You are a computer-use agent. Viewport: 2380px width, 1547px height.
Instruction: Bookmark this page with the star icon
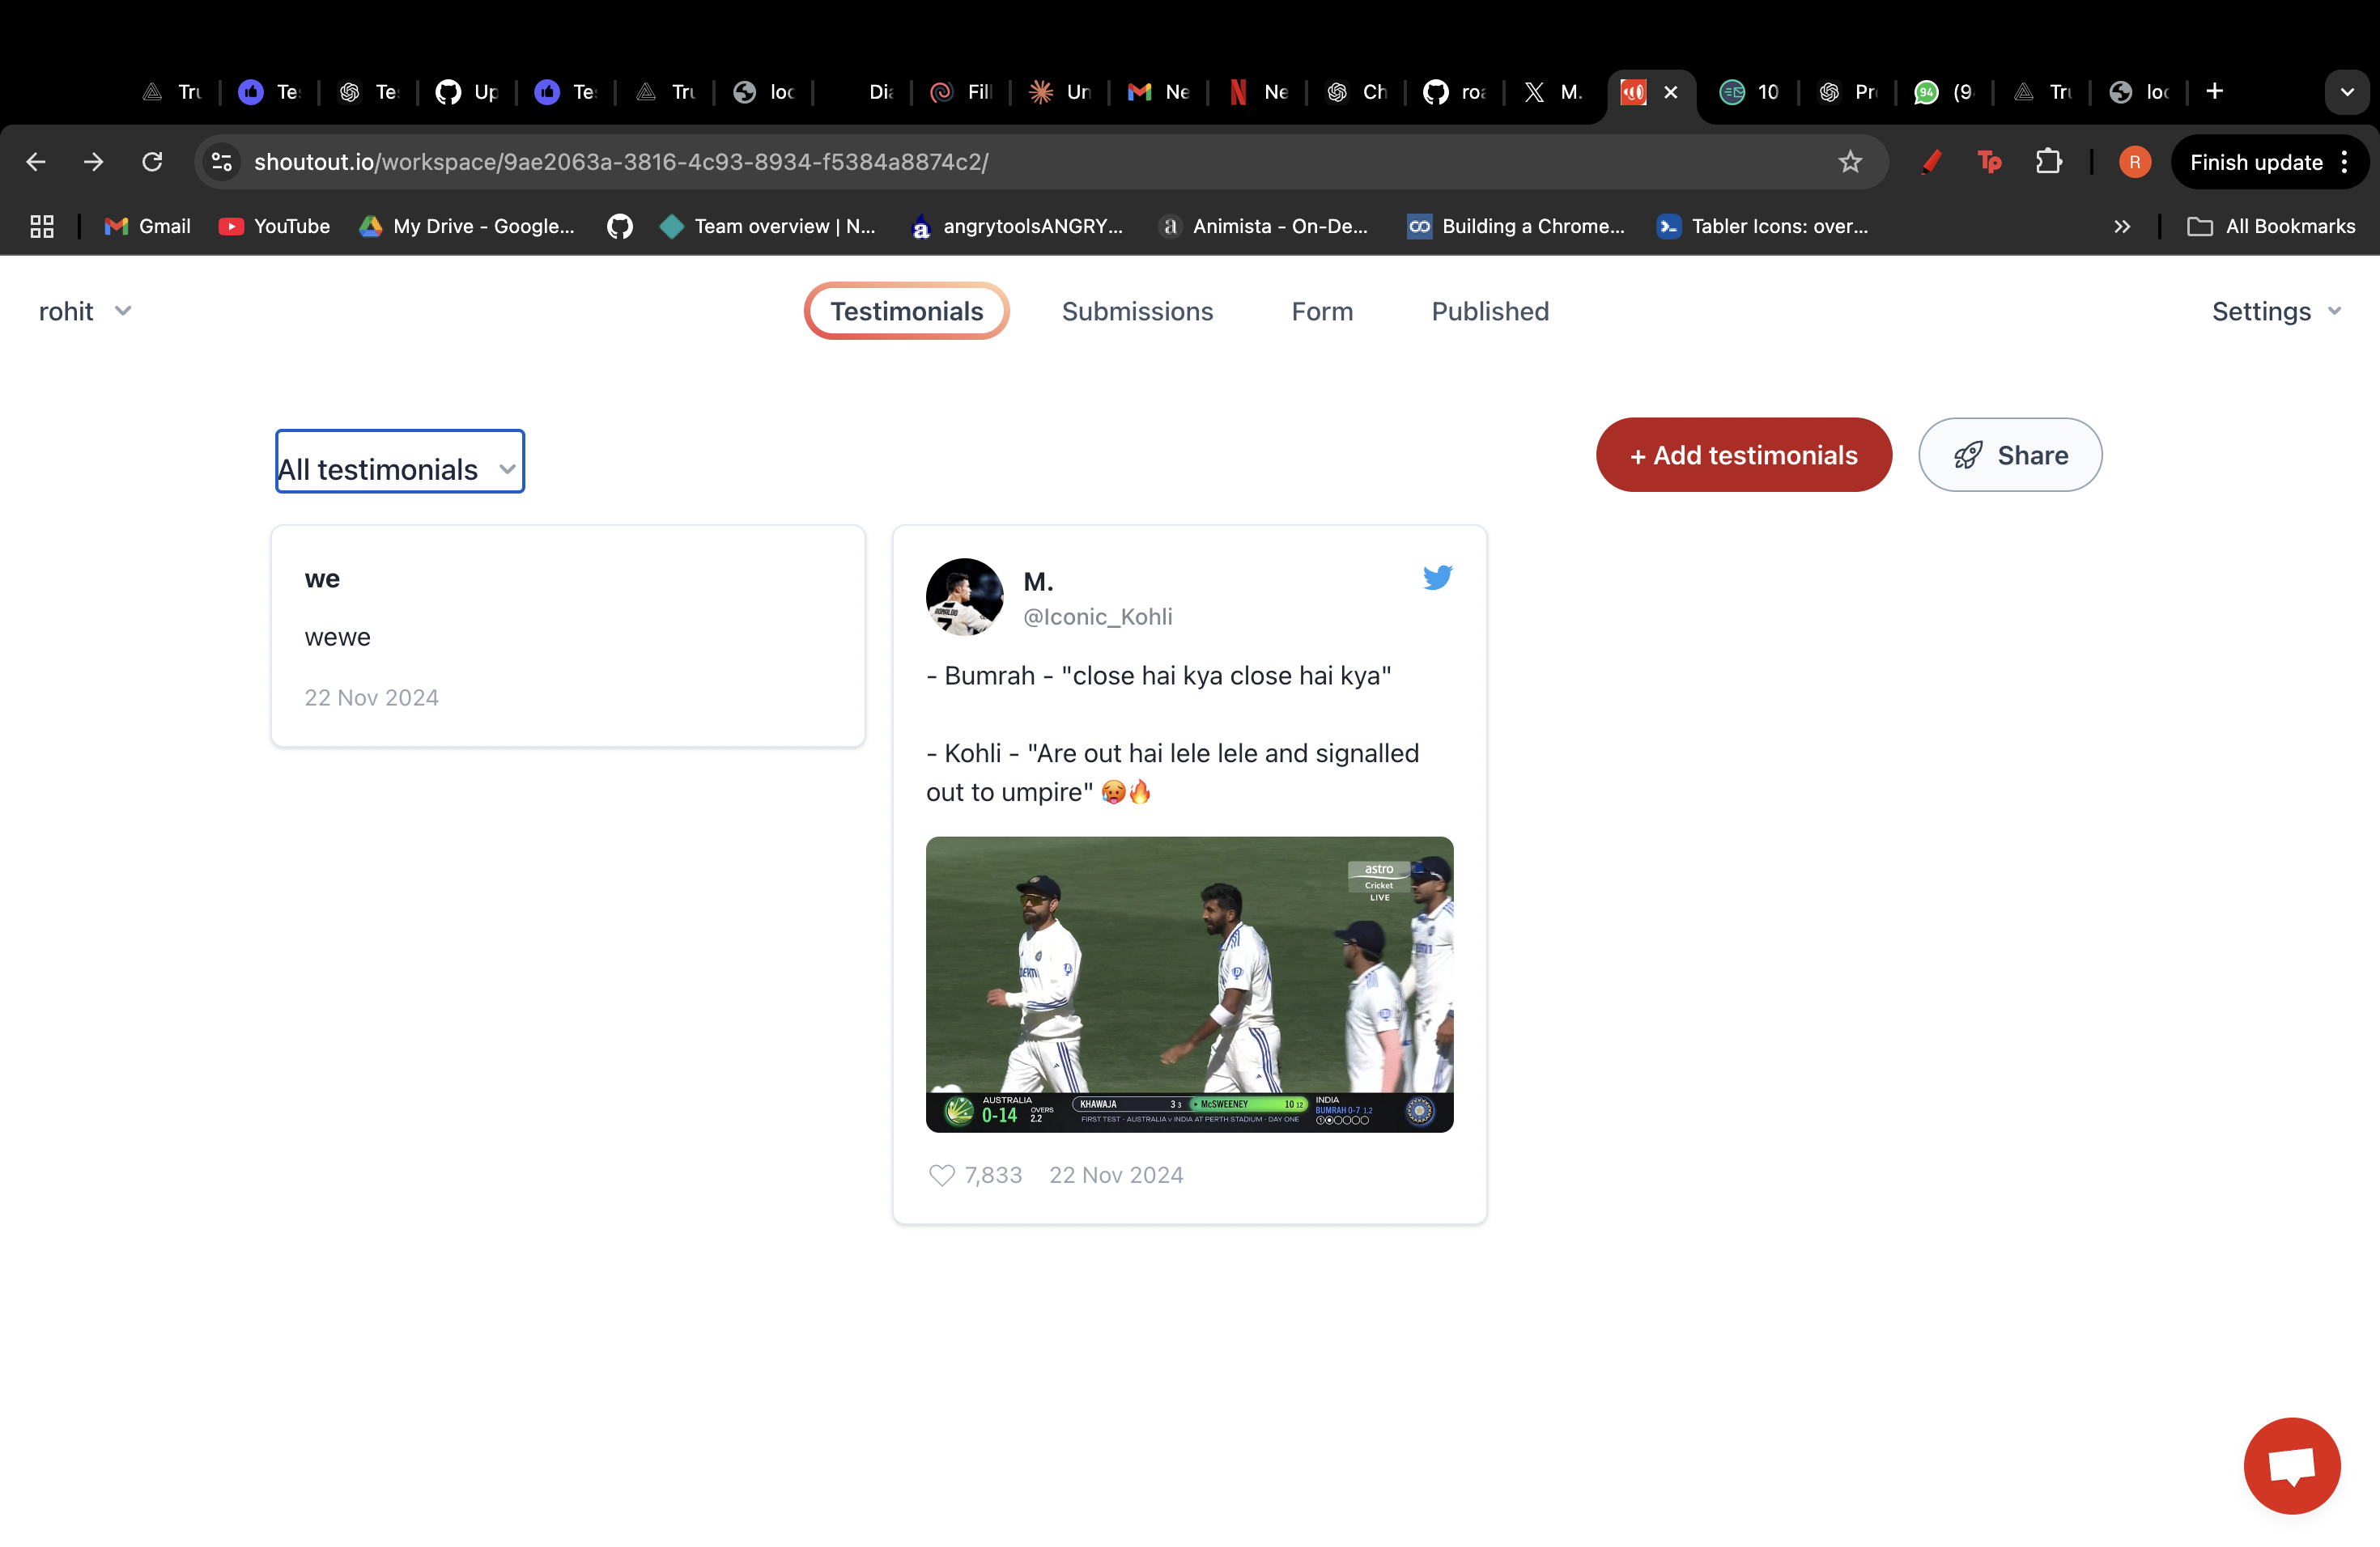[1850, 162]
